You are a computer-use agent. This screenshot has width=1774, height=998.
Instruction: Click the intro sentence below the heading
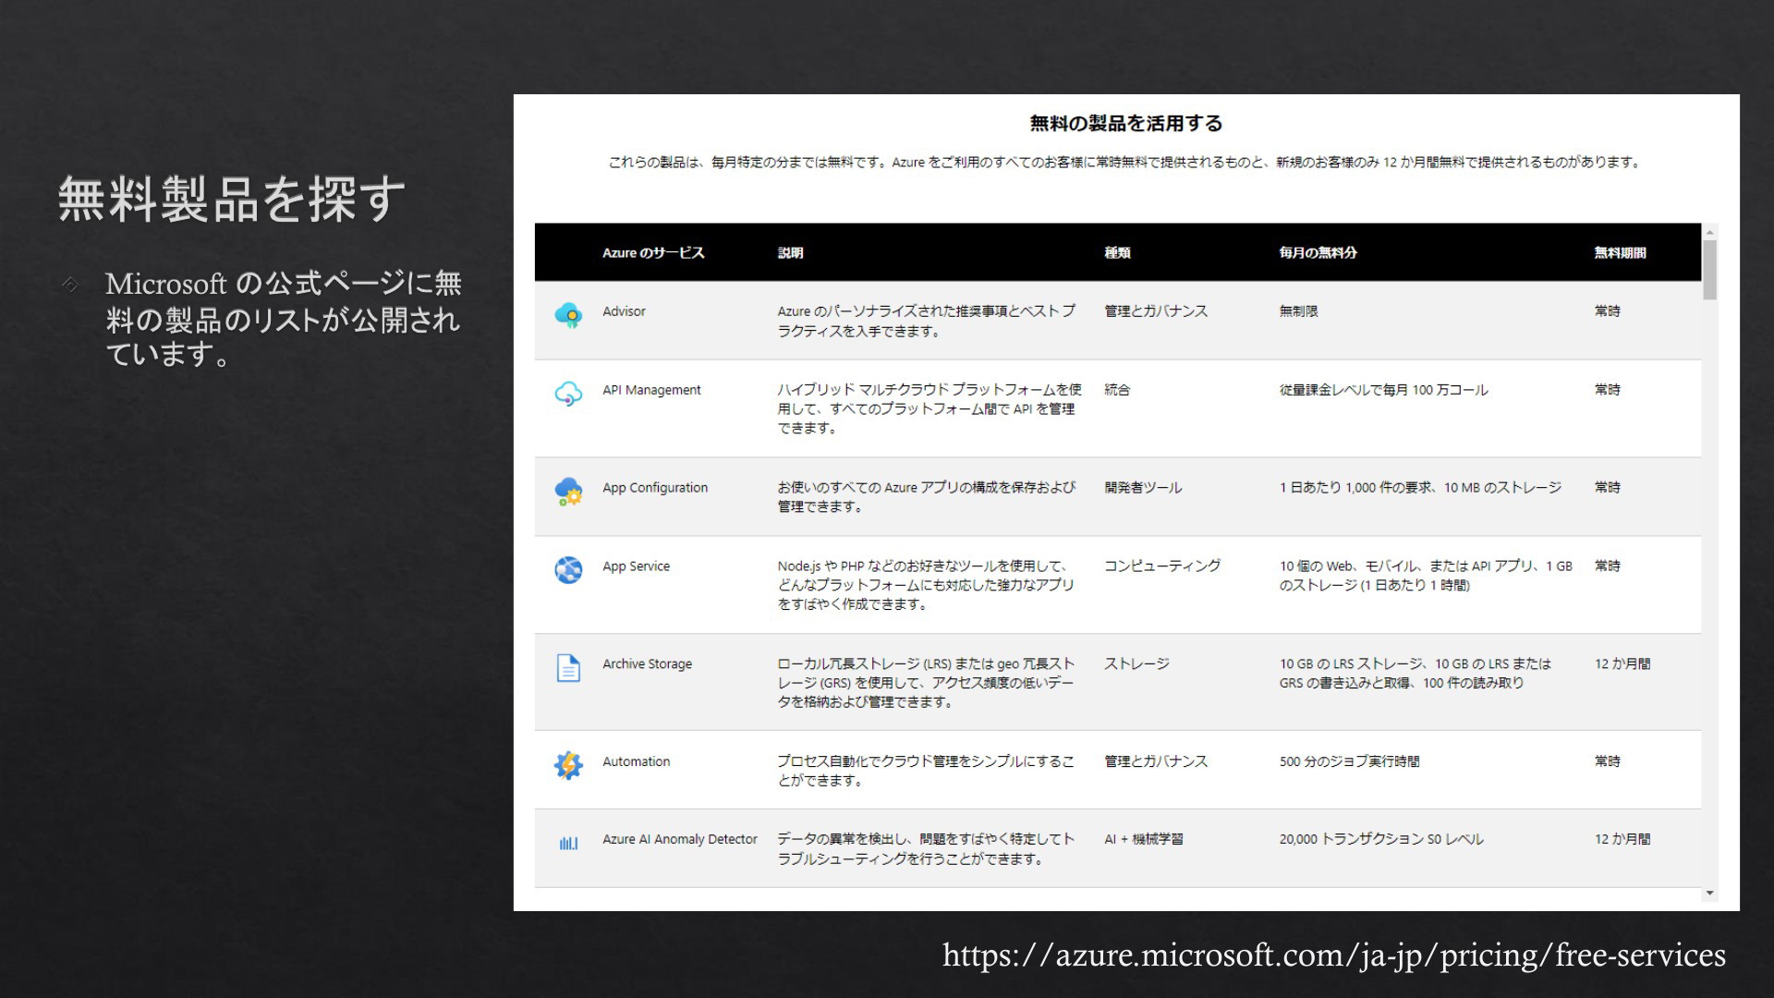tap(1125, 163)
